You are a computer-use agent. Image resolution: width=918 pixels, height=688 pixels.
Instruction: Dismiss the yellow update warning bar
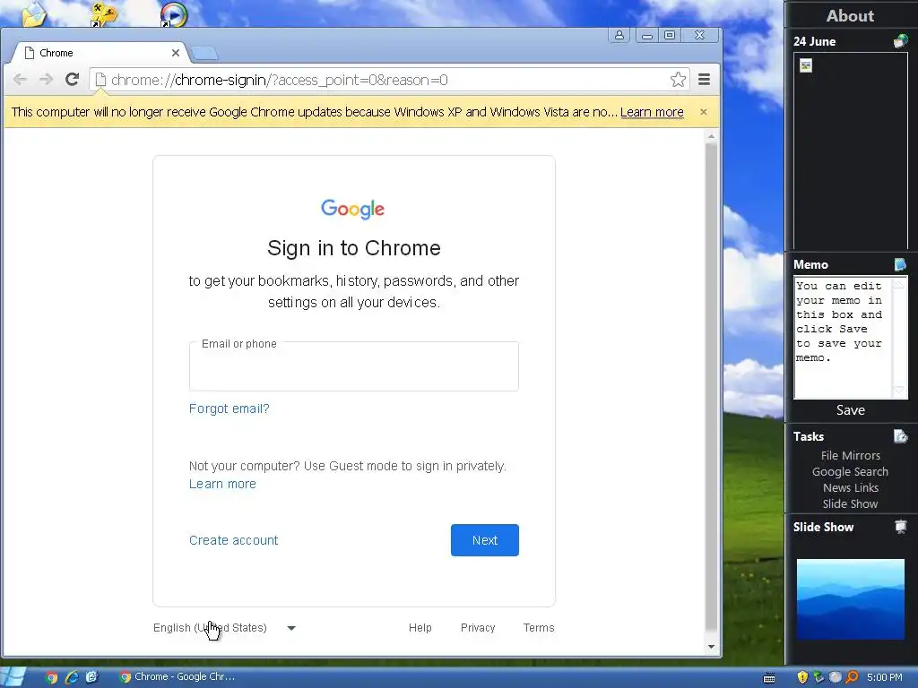704,112
